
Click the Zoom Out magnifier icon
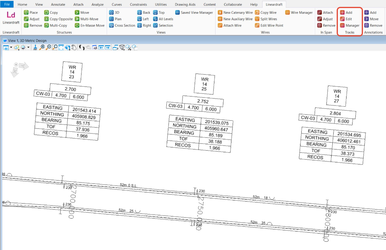tap(48, 47)
